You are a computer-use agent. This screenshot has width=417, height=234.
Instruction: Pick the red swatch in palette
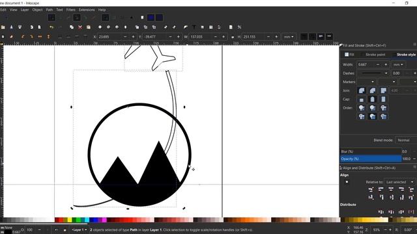coord(61,220)
